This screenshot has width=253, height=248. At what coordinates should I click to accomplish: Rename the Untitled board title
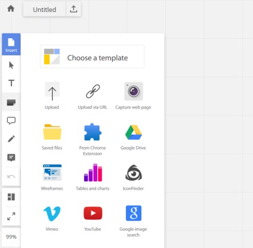pyautogui.click(x=44, y=10)
